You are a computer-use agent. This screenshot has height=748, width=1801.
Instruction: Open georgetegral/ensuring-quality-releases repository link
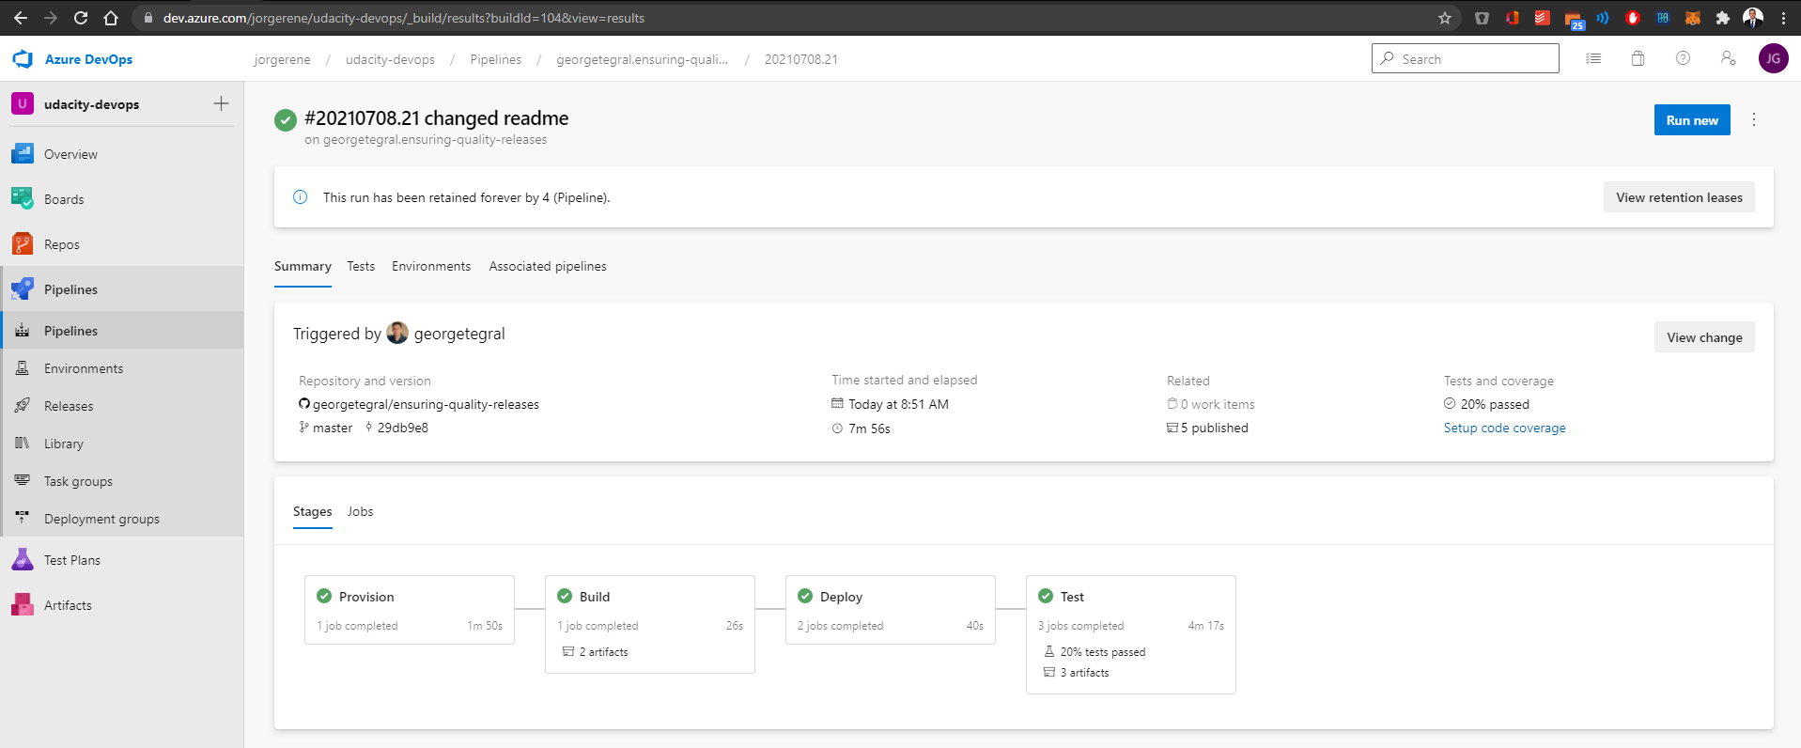(426, 404)
